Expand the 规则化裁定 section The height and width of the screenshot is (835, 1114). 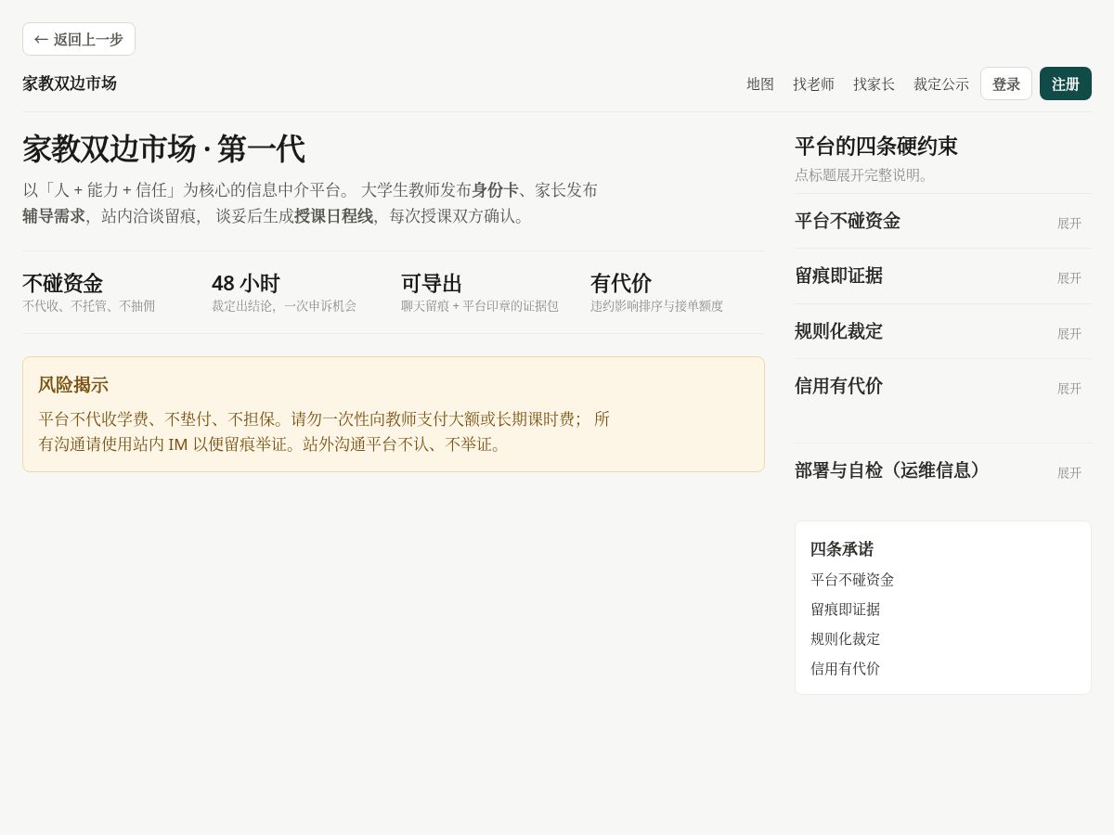pyautogui.click(x=943, y=331)
